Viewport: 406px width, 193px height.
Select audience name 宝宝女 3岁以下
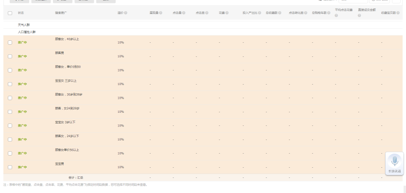coord(65,122)
